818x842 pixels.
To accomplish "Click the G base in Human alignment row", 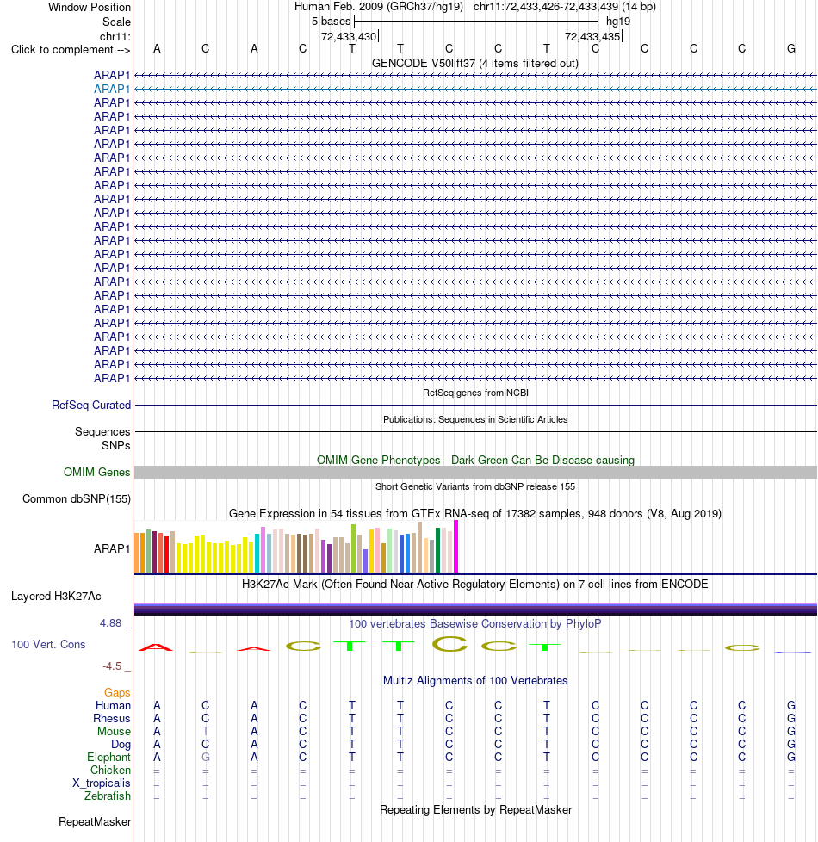I will [x=791, y=706].
